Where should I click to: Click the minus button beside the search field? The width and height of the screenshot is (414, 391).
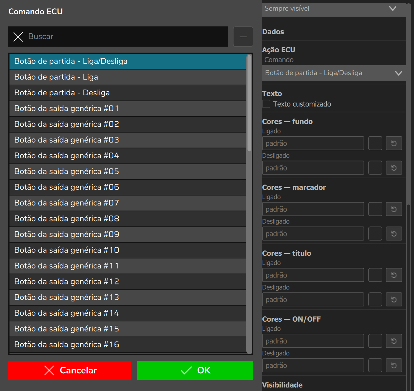(243, 37)
